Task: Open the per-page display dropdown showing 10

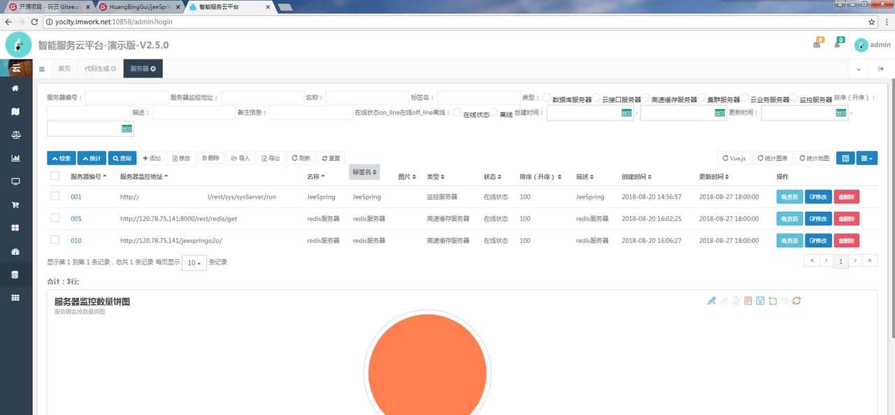Action: (194, 262)
